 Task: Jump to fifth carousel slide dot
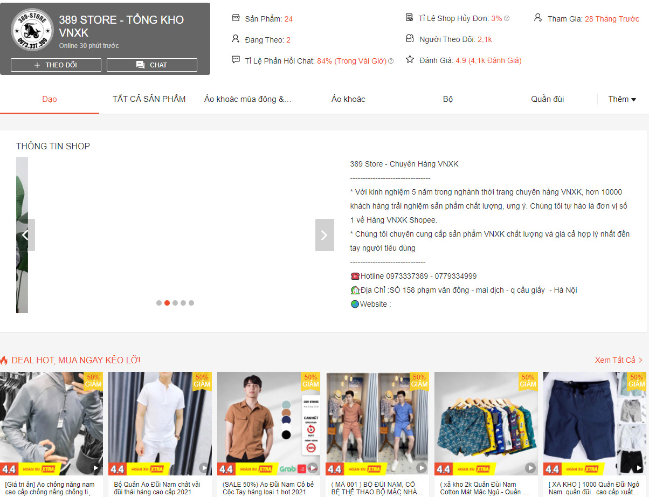click(191, 303)
